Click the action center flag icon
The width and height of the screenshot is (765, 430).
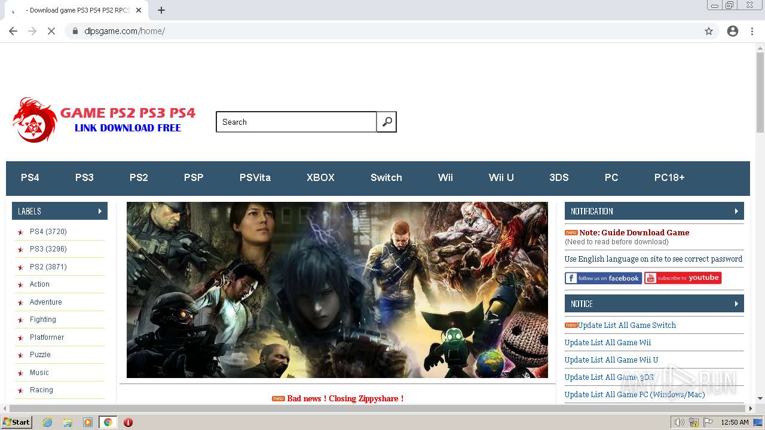pyautogui.click(x=708, y=422)
